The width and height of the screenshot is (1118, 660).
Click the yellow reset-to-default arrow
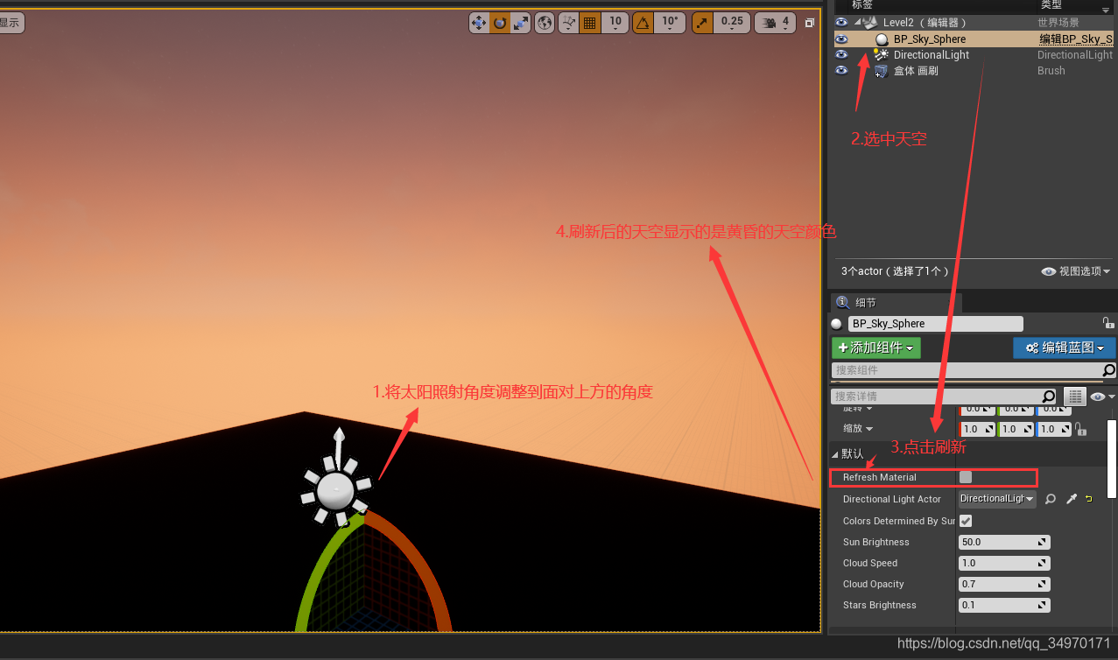[x=1089, y=499]
